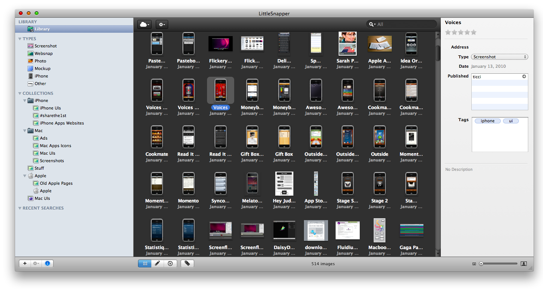543x292 pixels.
Task: Select the Gift Box thumbnail
Action: point(284,137)
